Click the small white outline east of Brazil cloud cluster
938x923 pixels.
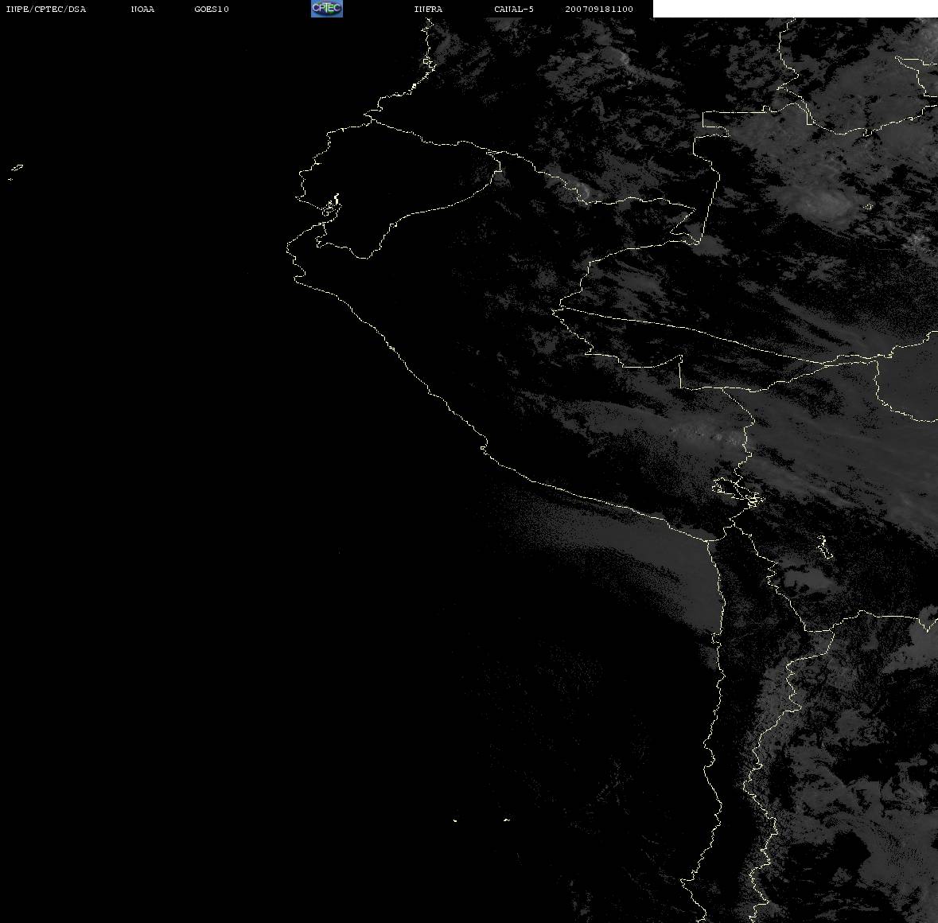point(869,206)
